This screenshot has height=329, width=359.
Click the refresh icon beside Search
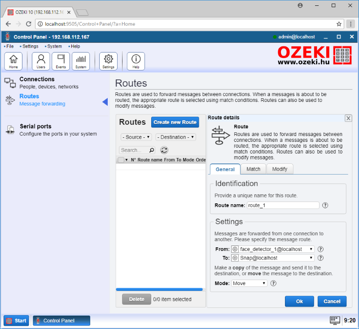pyautogui.click(x=164, y=150)
